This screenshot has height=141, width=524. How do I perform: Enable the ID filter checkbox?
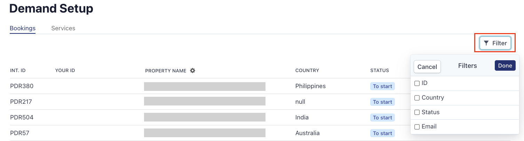coord(417,84)
